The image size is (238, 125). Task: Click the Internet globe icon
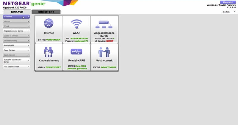click(48, 23)
